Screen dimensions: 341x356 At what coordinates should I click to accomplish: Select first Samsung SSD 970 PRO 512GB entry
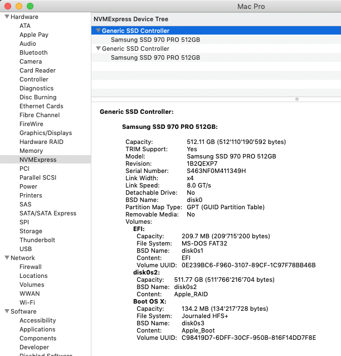click(x=155, y=40)
